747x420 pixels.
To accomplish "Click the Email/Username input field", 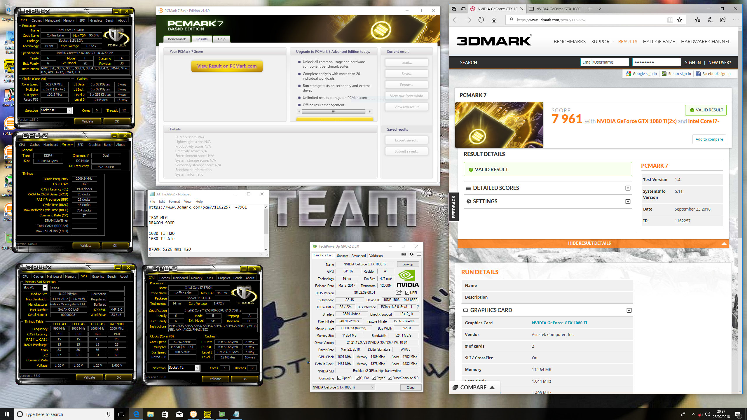I will click(x=605, y=62).
